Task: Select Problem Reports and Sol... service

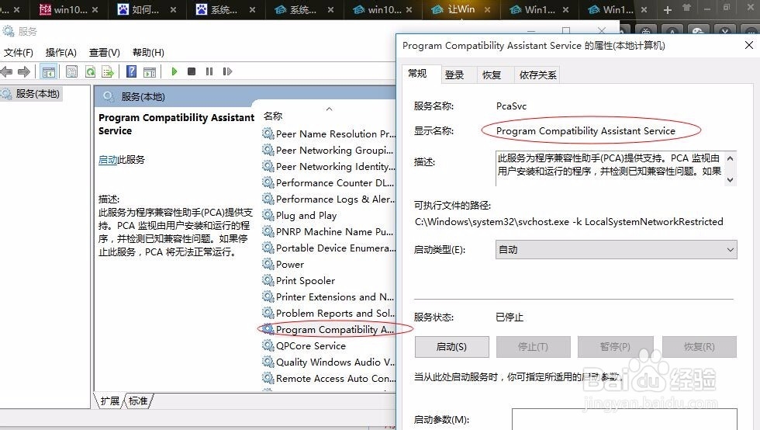Action: click(329, 313)
